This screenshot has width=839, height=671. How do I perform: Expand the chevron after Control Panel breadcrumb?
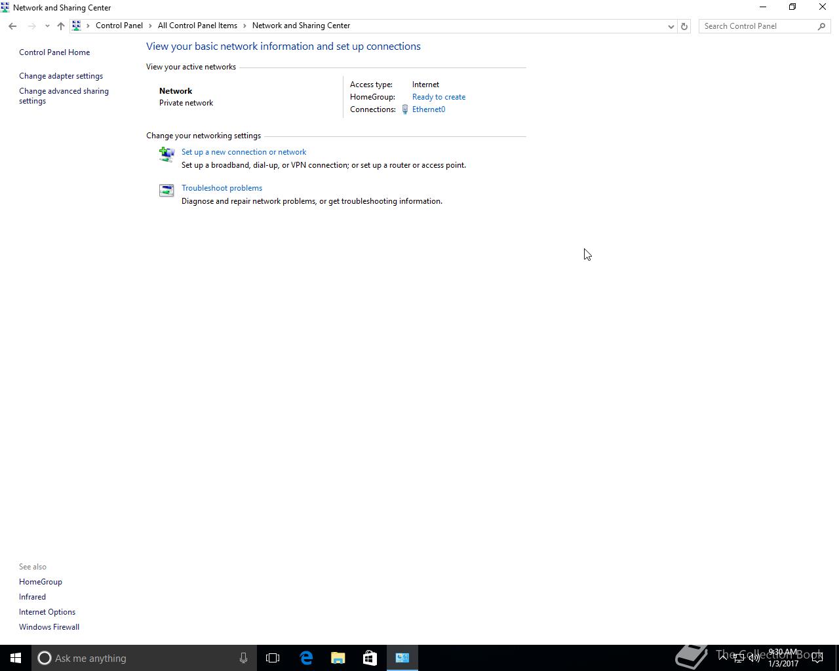(150, 26)
